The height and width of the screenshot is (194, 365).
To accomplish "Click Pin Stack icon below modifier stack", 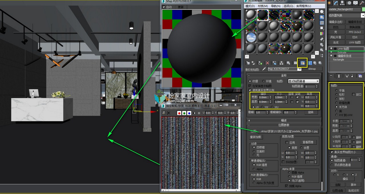I will click(x=331, y=76).
